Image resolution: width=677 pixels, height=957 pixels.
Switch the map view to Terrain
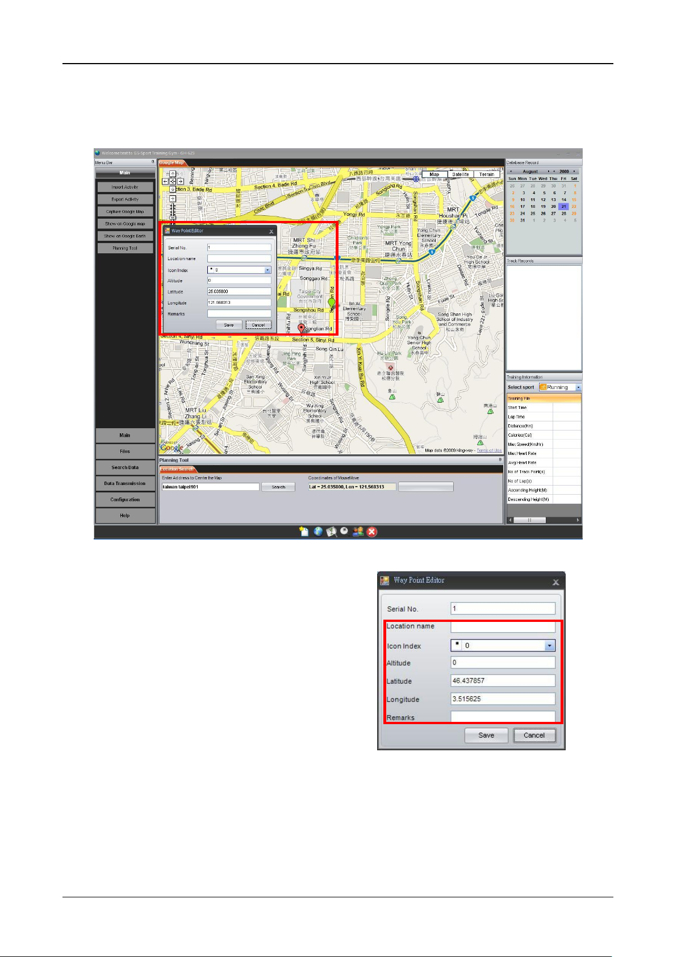click(486, 174)
